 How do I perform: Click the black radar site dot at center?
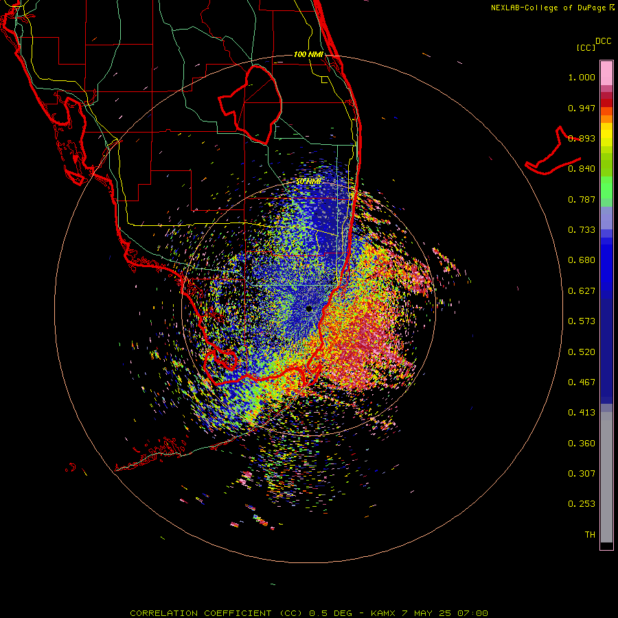[x=309, y=309]
